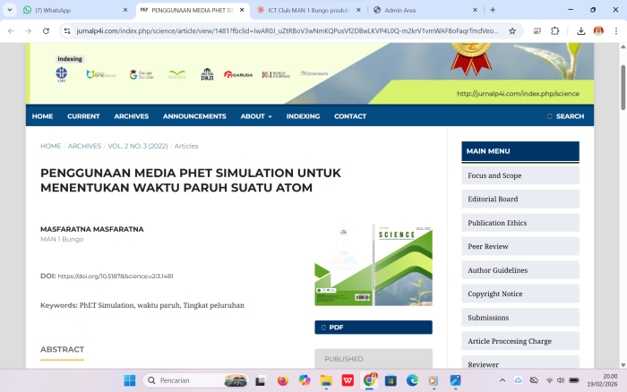Open Firefox from the taskbar
This screenshot has width=627, height=392.
click(x=283, y=380)
